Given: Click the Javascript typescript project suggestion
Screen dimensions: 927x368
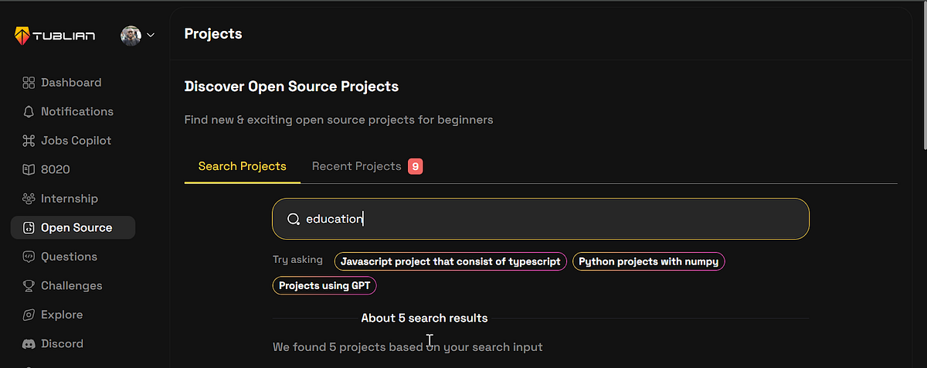Looking at the screenshot, I should click(x=451, y=261).
